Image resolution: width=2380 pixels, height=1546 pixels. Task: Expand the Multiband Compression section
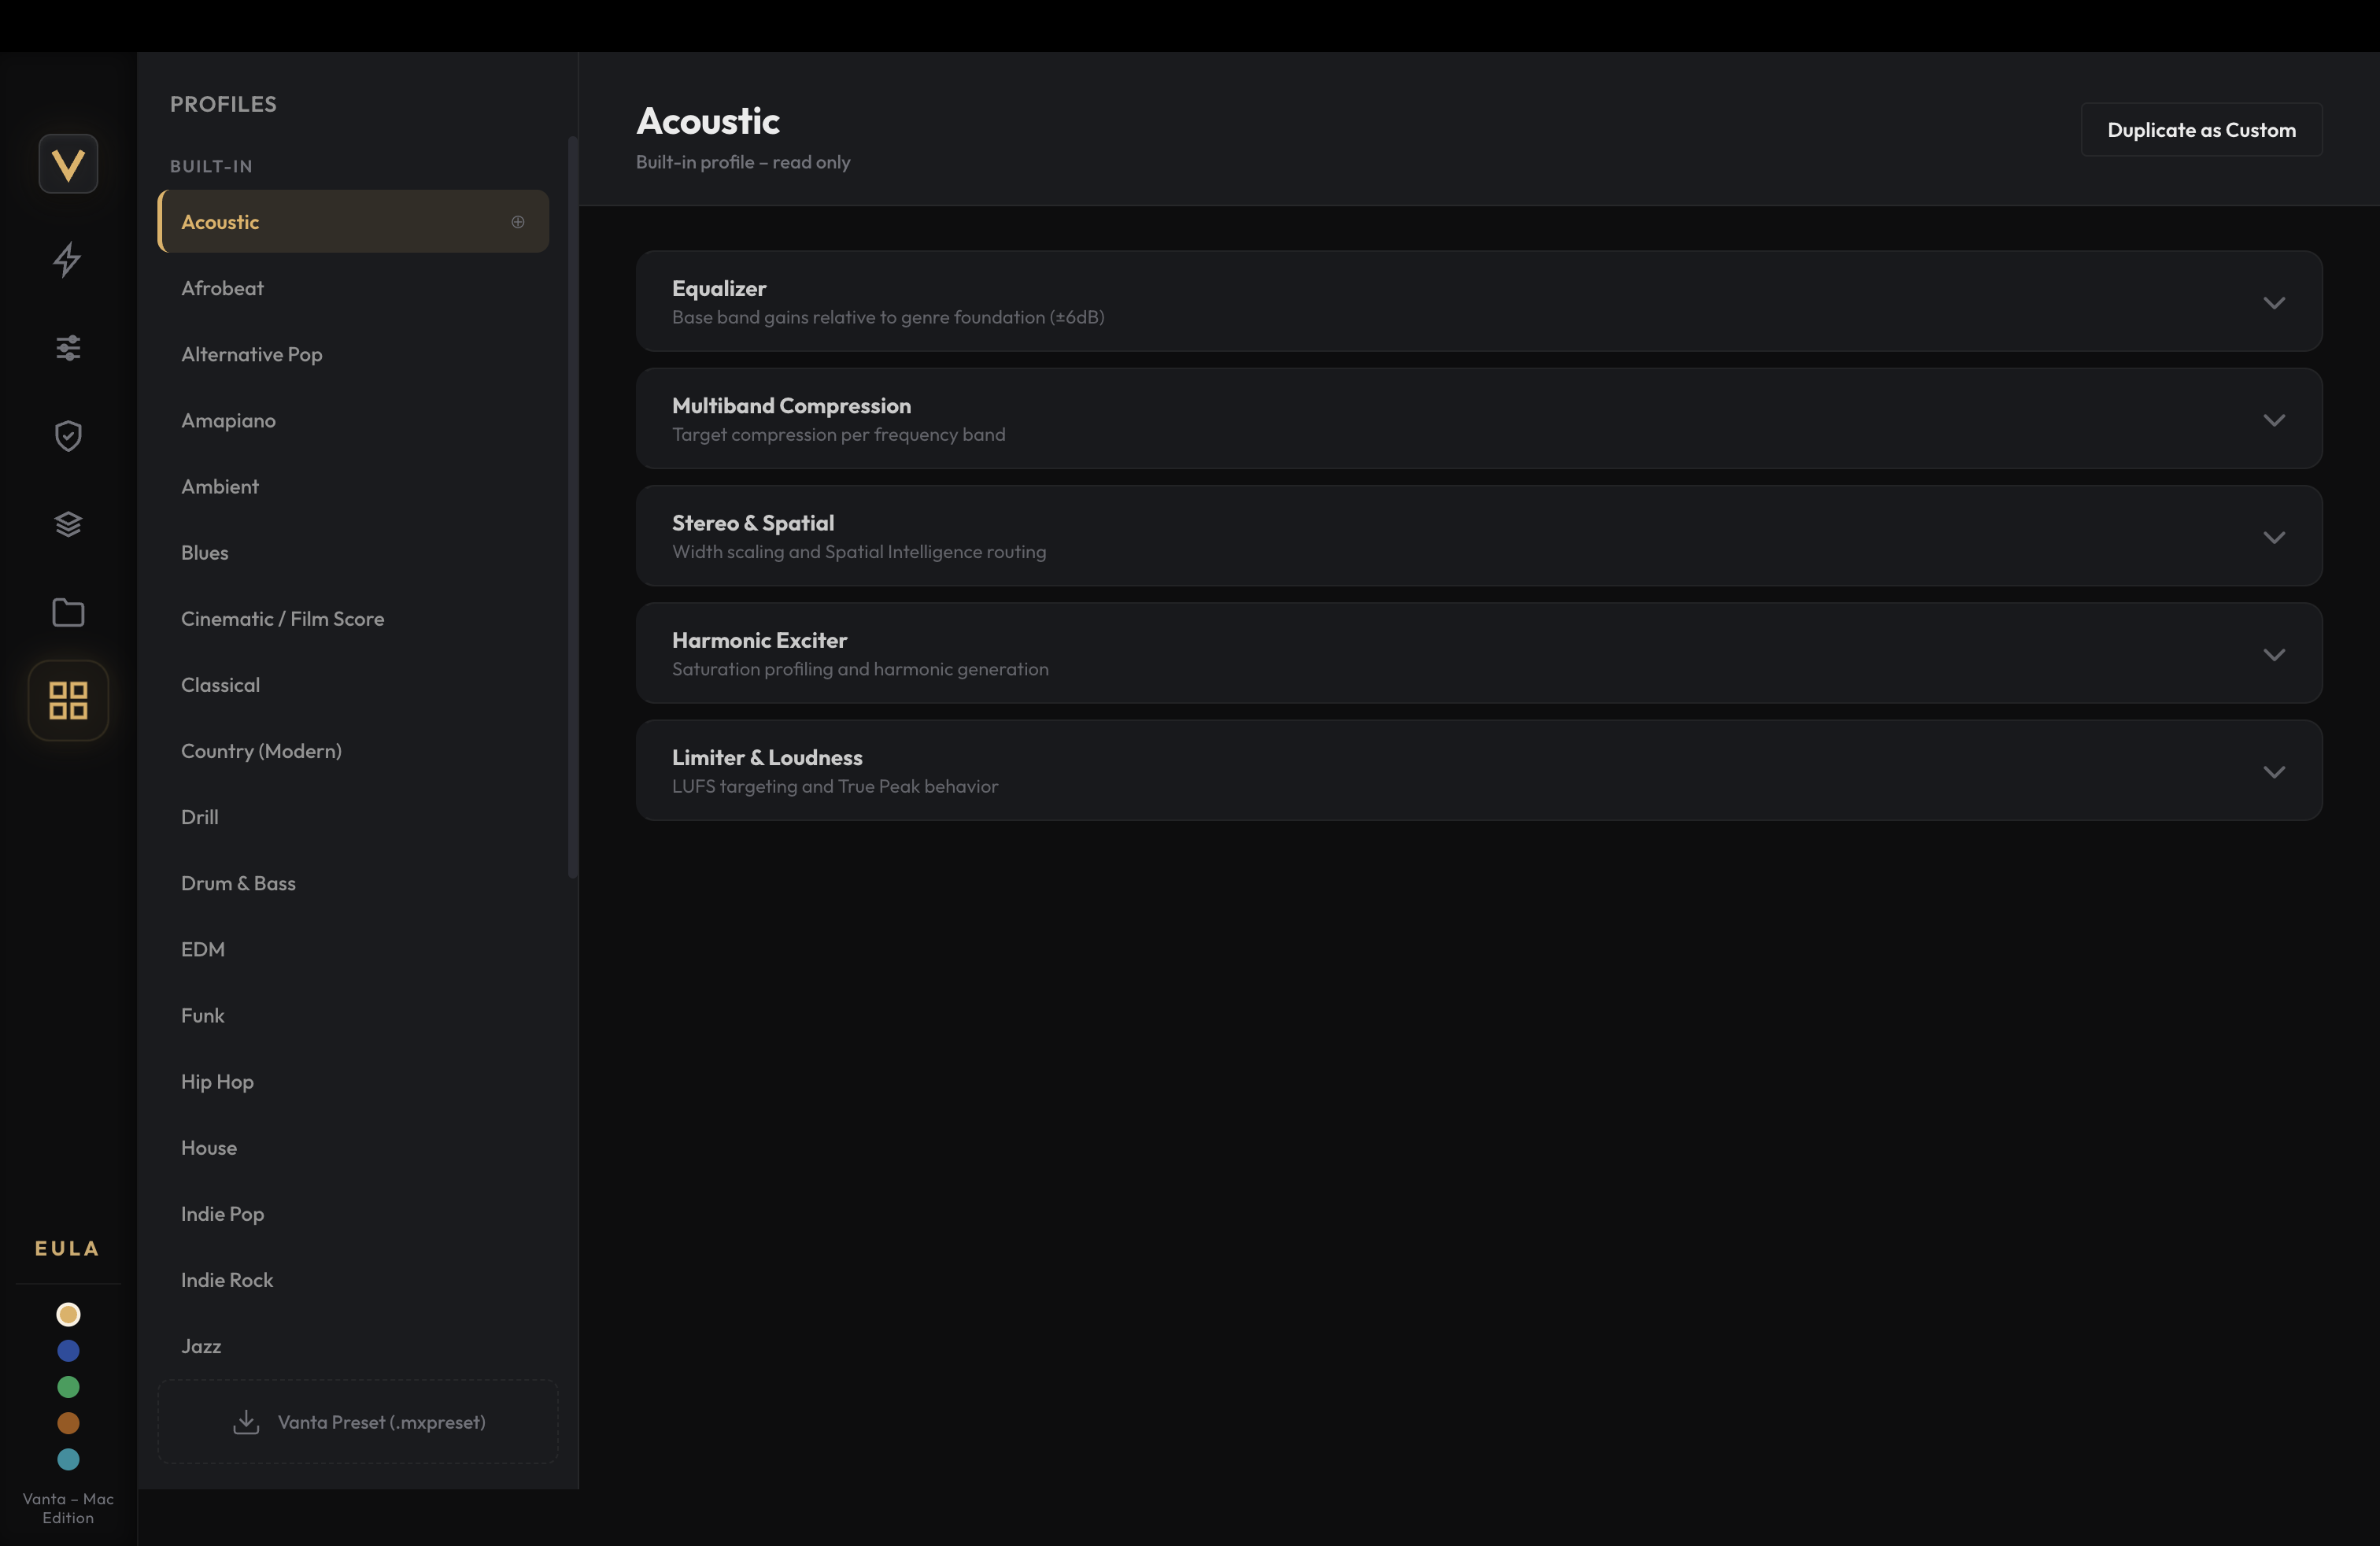tap(2274, 420)
